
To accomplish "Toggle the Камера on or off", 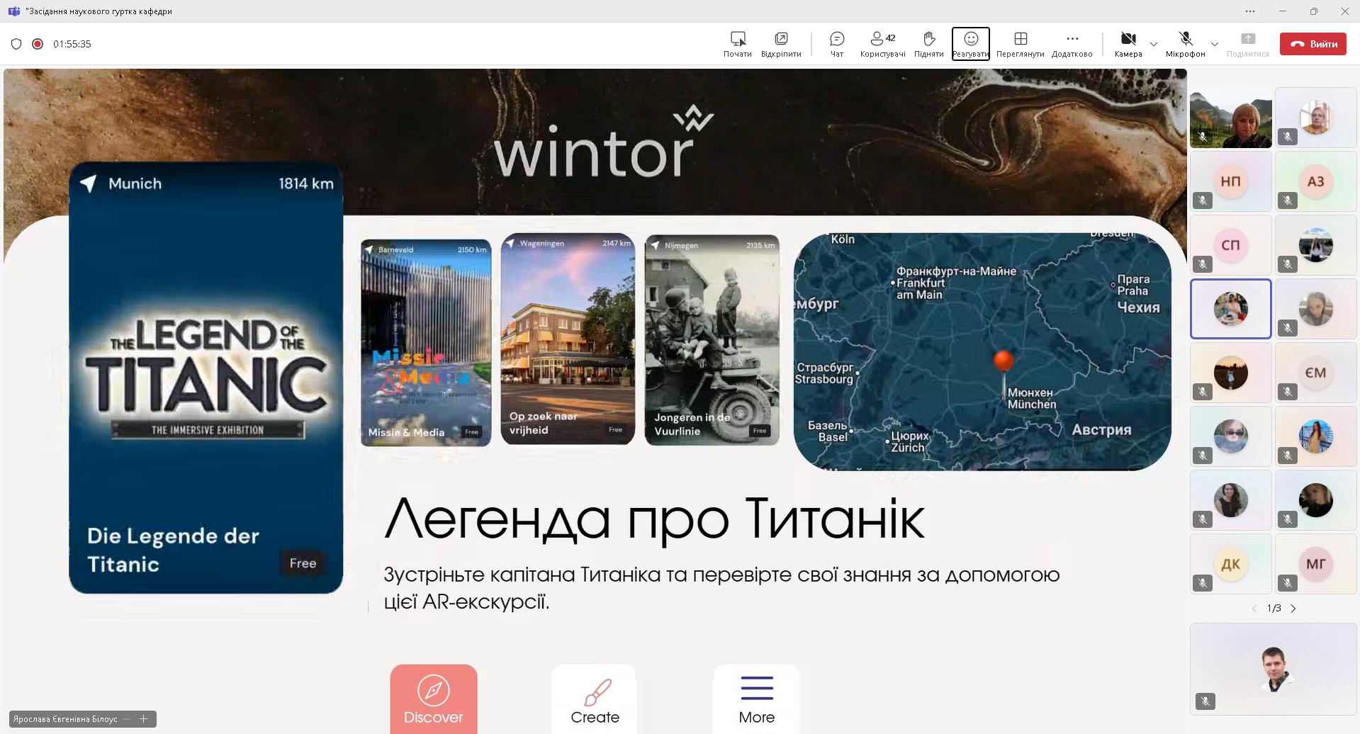I will 1128,44.
